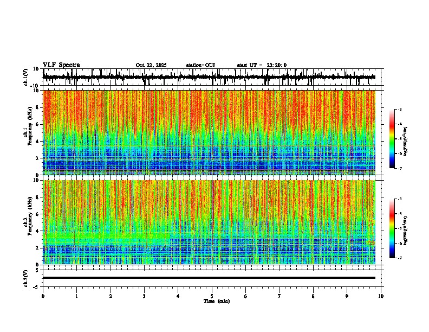The height and width of the screenshot is (332, 429).
Task: Click the "ch.3(V)" axis label
Action: click(26, 278)
